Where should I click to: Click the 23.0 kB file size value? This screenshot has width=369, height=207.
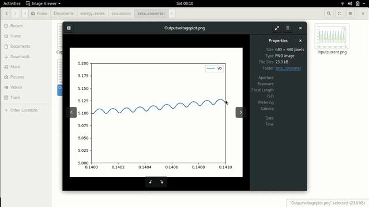(282, 62)
